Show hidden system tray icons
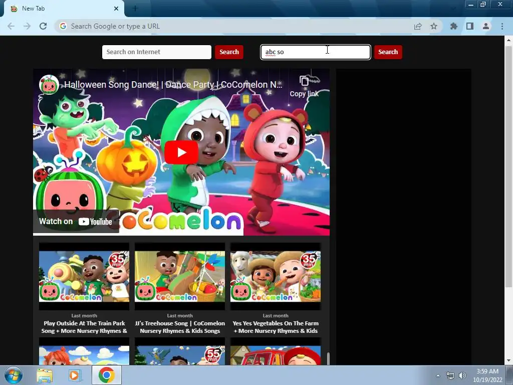 (438, 375)
